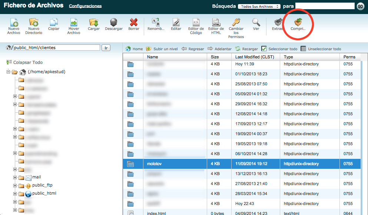Click the Ver magnifier icon
The height and width of the screenshot is (215, 368).
256,22
